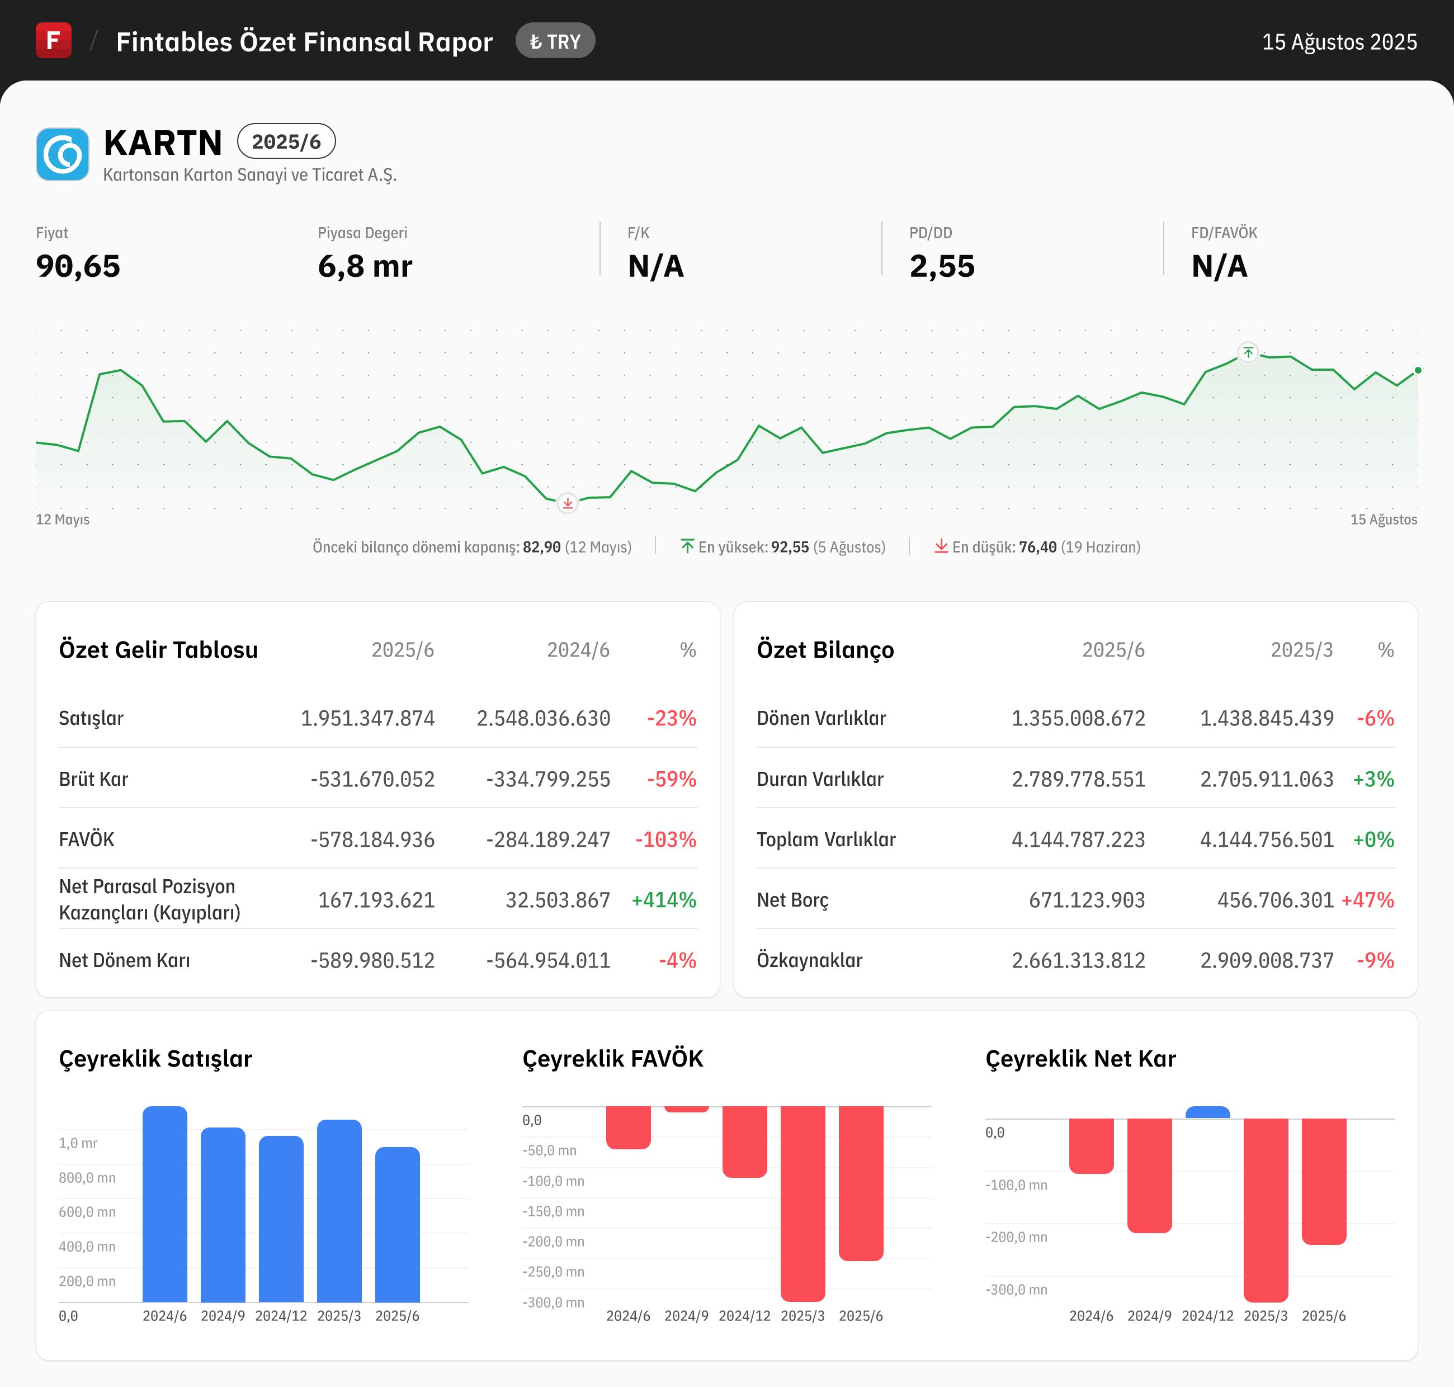Click the red down arrow beside En düşük
The image size is (1454, 1387).
point(940,546)
